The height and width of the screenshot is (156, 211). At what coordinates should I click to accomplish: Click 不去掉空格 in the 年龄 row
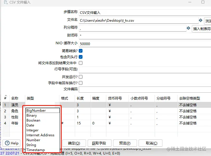194,123
